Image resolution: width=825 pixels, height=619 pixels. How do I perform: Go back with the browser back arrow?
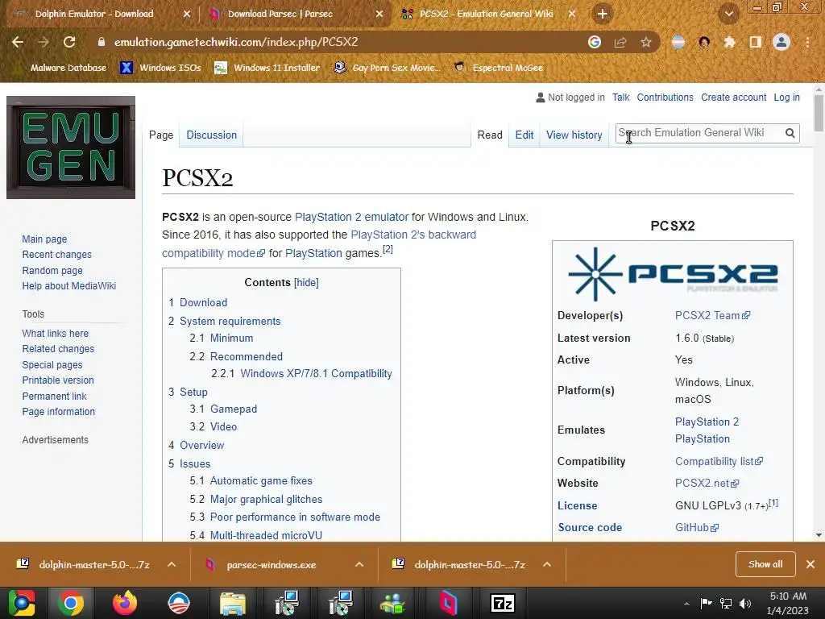18,42
